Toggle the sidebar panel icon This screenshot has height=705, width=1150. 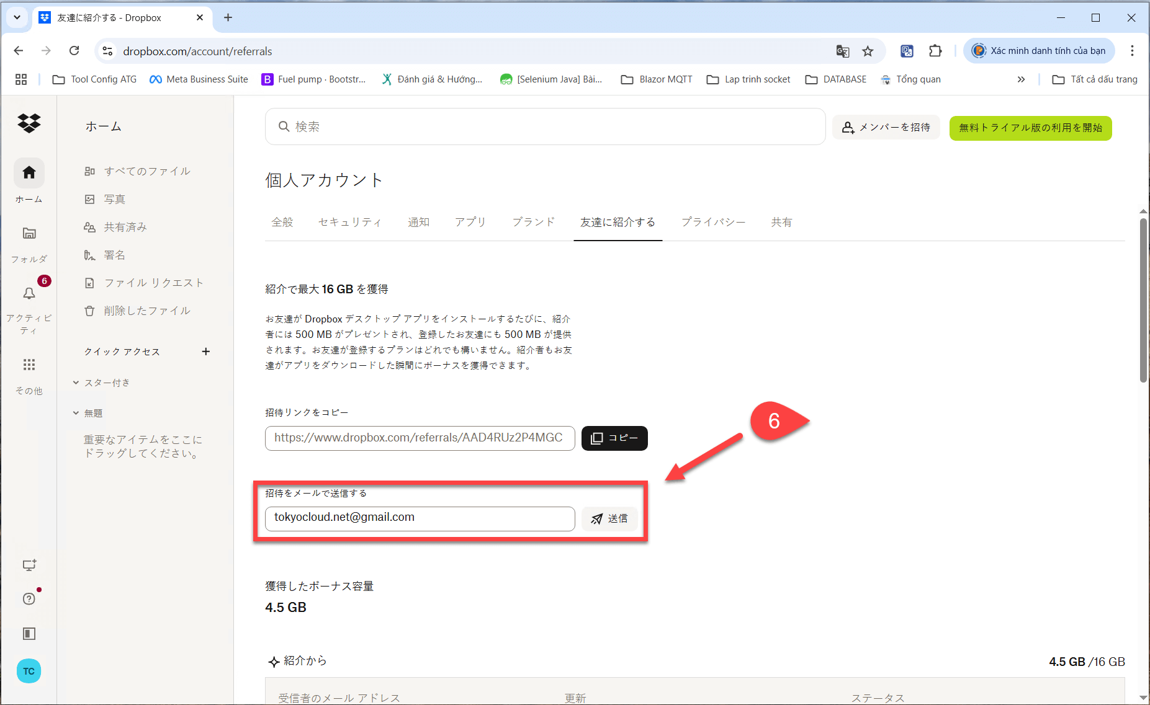pyautogui.click(x=29, y=634)
